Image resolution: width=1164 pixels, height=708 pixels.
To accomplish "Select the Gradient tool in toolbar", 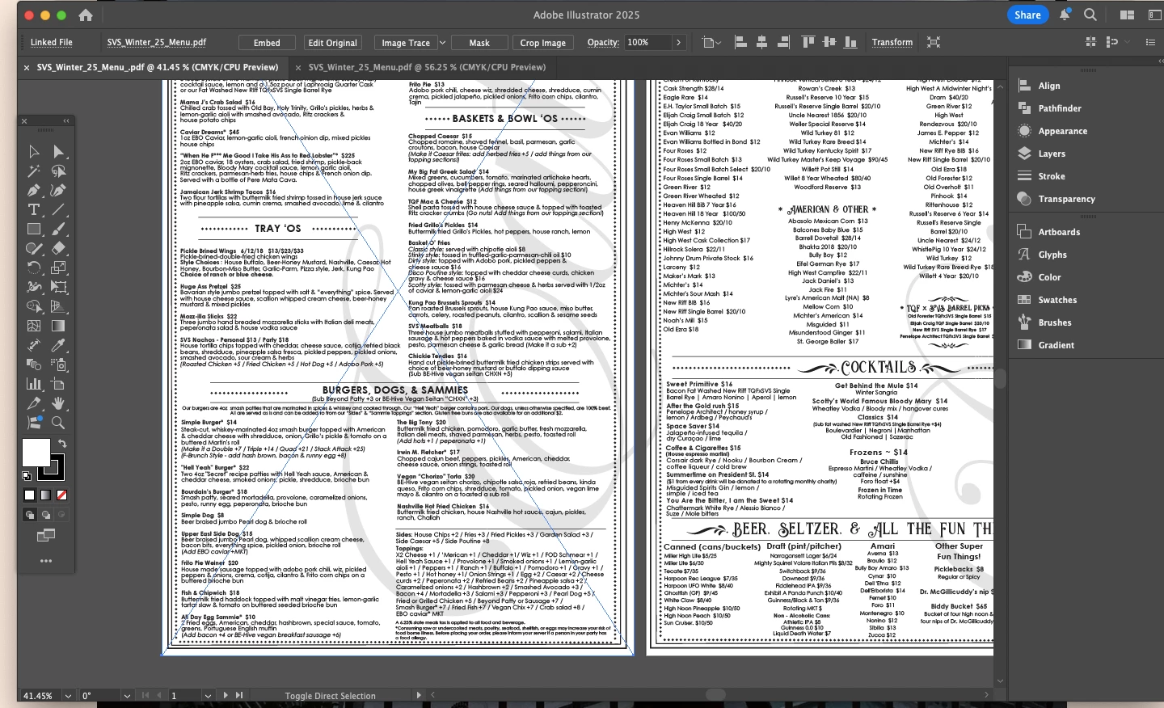I will point(58,326).
